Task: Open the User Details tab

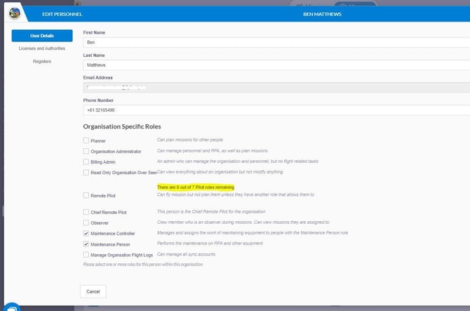Action: point(42,36)
